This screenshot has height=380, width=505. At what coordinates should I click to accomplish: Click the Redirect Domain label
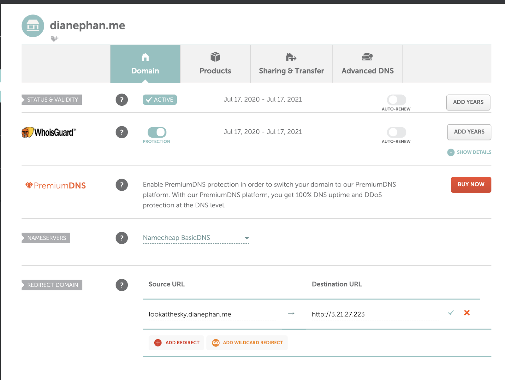[x=52, y=285]
